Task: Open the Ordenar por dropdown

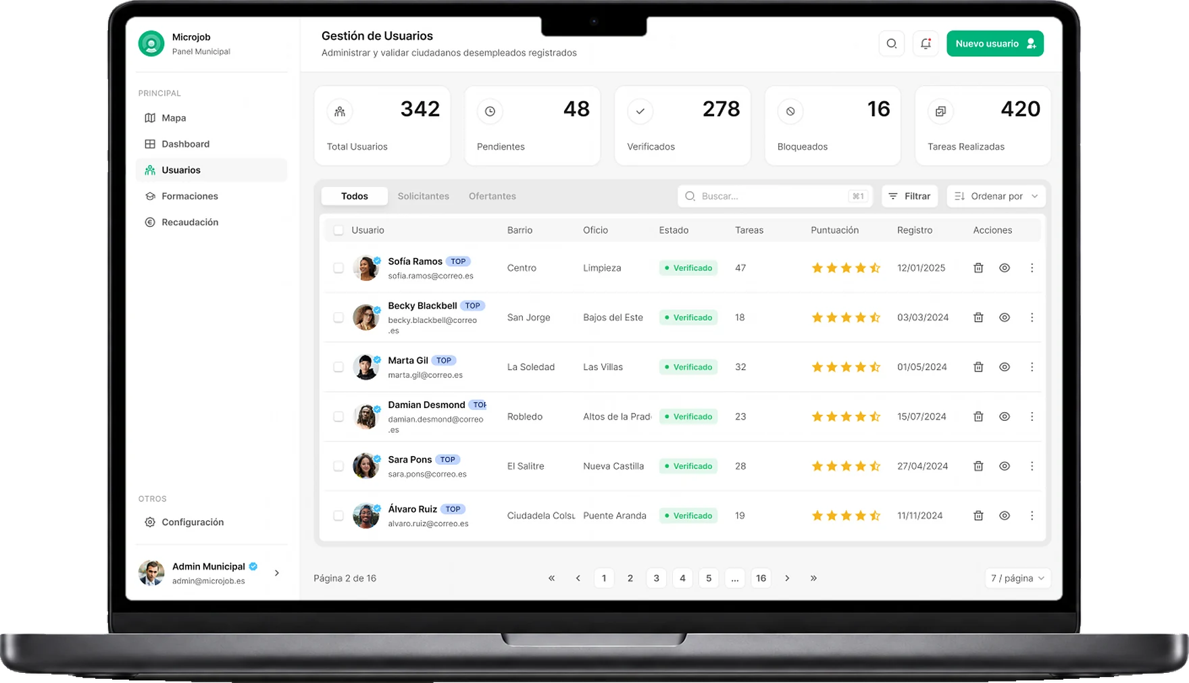Action: pos(996,196)
